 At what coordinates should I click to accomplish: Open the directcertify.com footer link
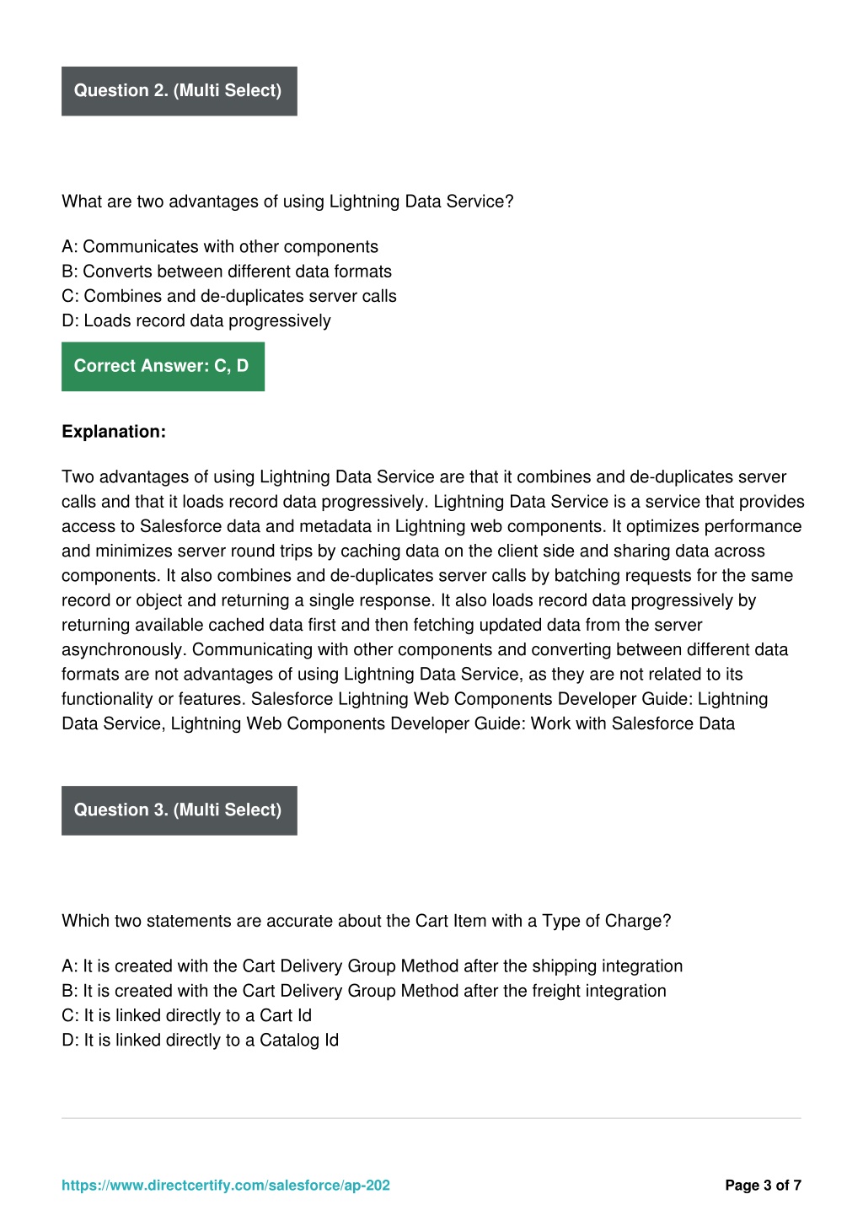pyautogui.click(x=226, y=1186)
